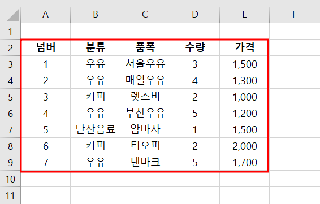320x204 pixels.
Task: Select the 2,000 price cell
Action: click(x=244, y=146)
